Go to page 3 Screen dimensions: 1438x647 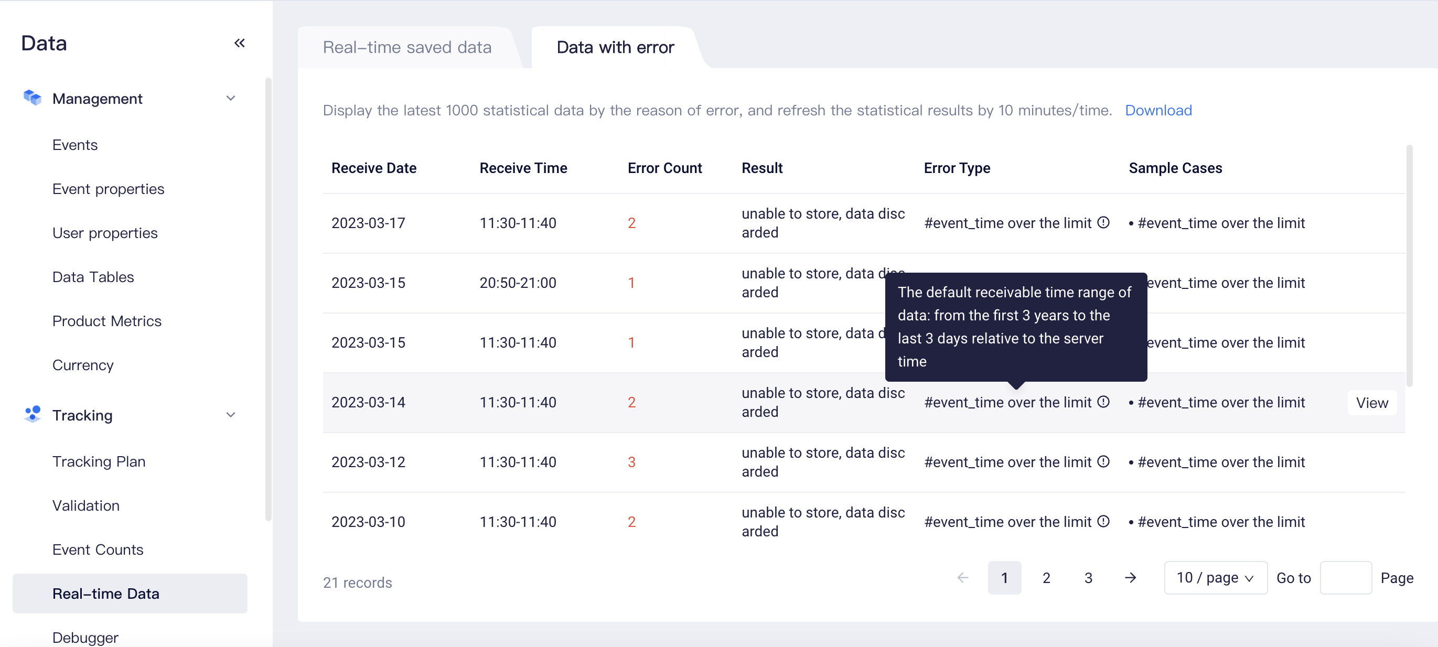(x=1088, y=577)
